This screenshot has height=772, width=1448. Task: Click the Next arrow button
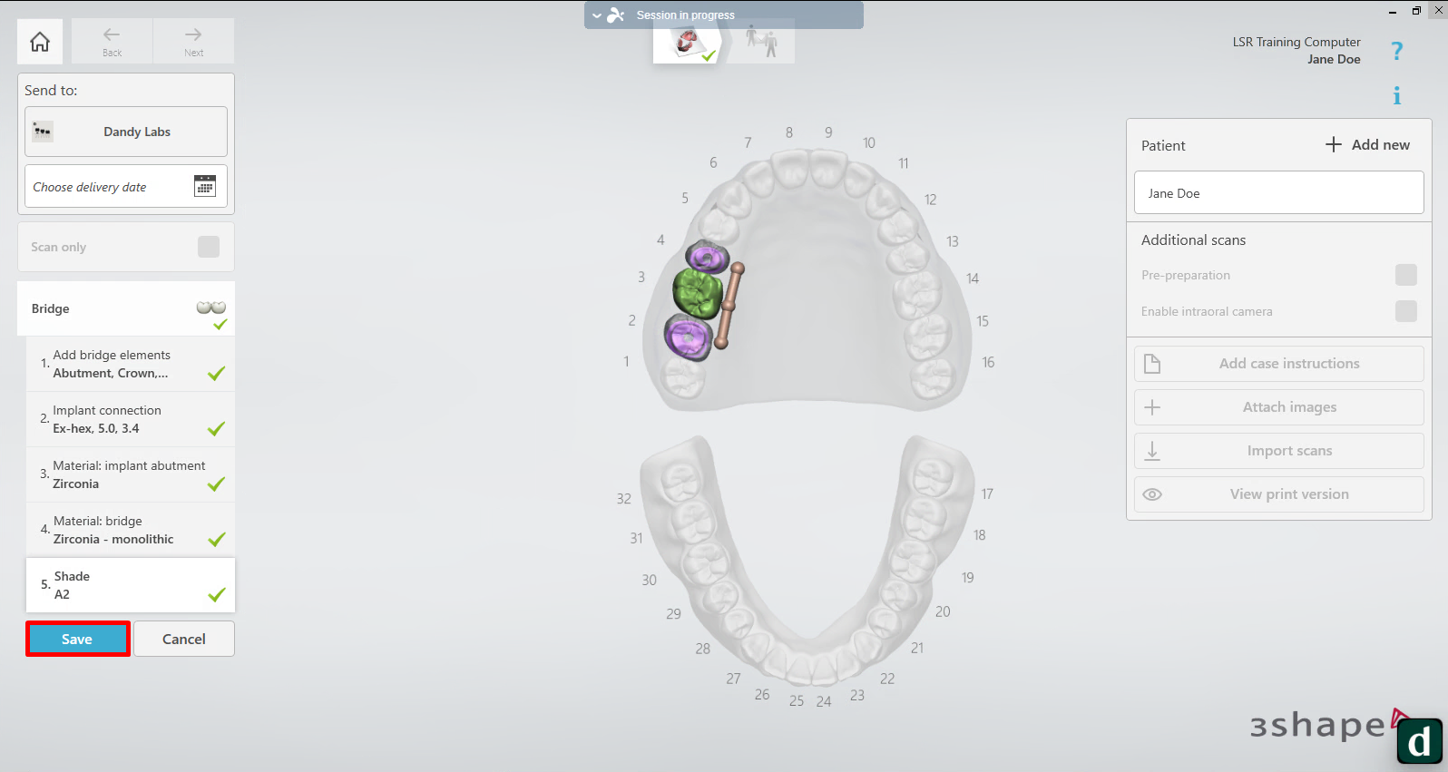(x=193, y=42)
